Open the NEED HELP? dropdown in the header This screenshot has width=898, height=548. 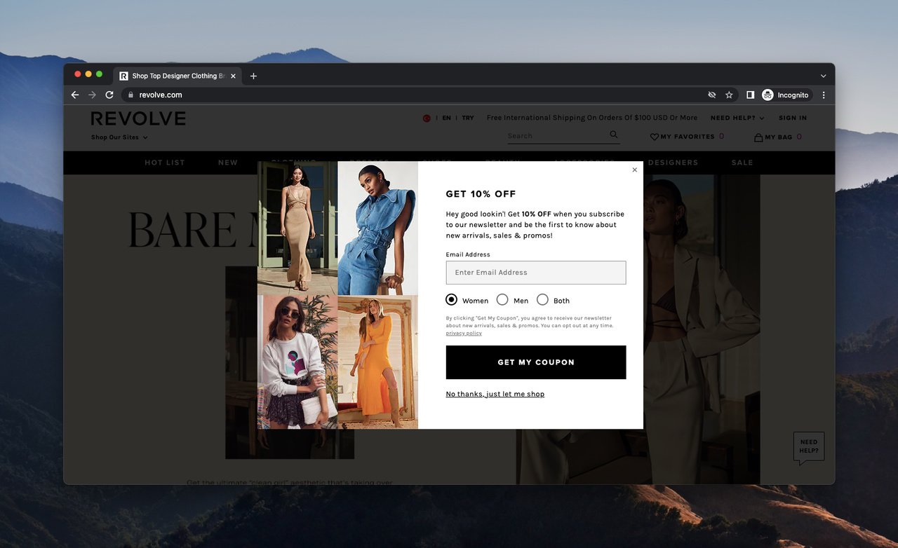click(x=737, y=118)
